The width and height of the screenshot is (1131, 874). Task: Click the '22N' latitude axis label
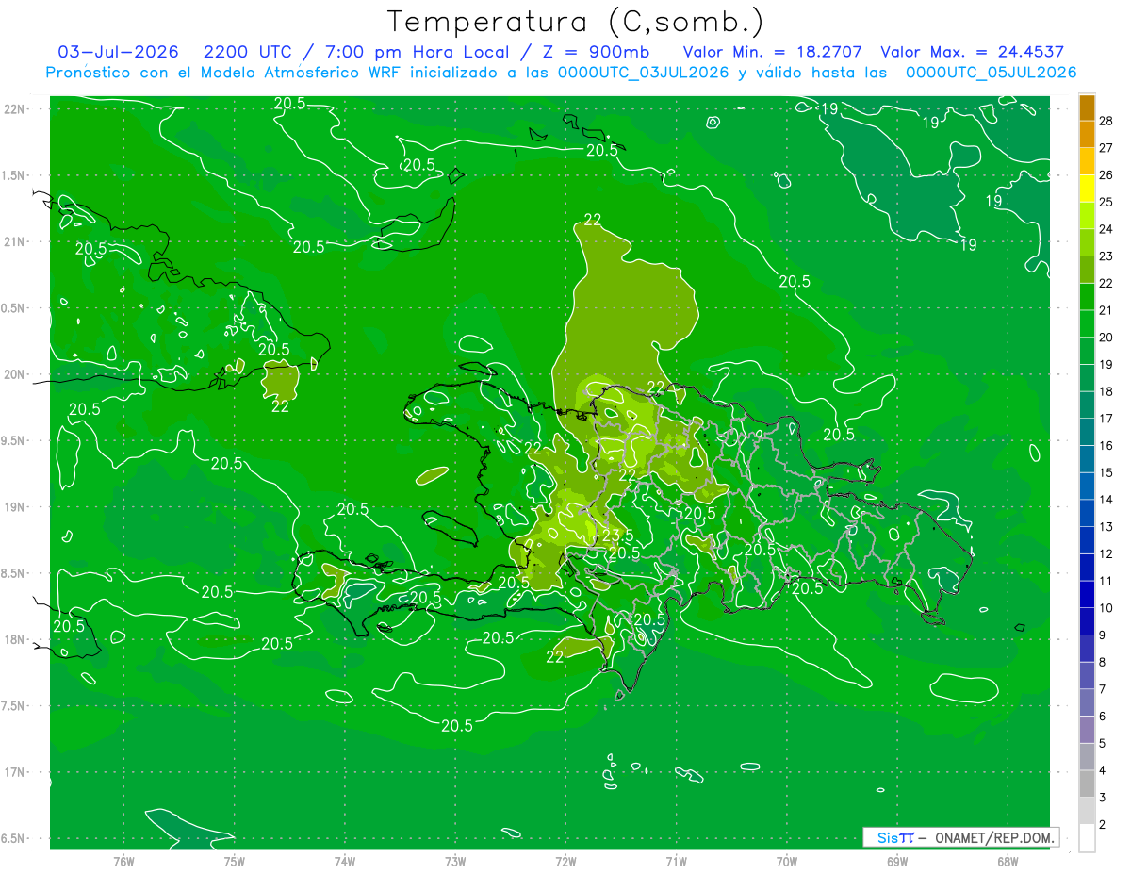click(13, 109)
